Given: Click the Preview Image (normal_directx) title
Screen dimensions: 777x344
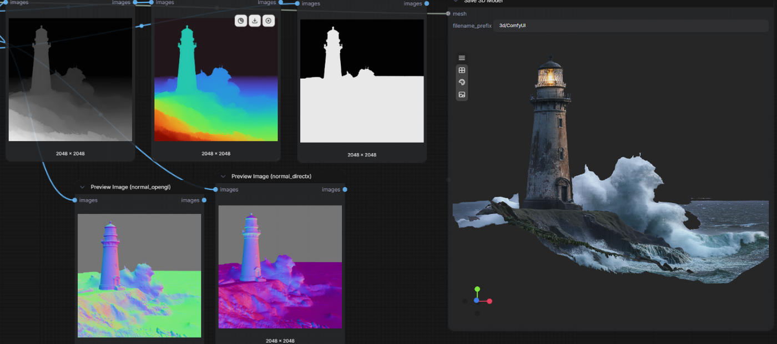Looking at the screenshot, I should pos(271,176).
